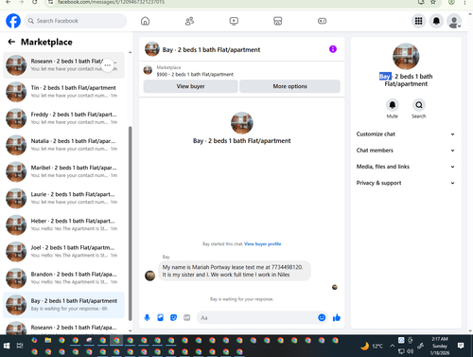Open the Windows action center notification icon
Screen dimensions: 473x357
(461, 346)
